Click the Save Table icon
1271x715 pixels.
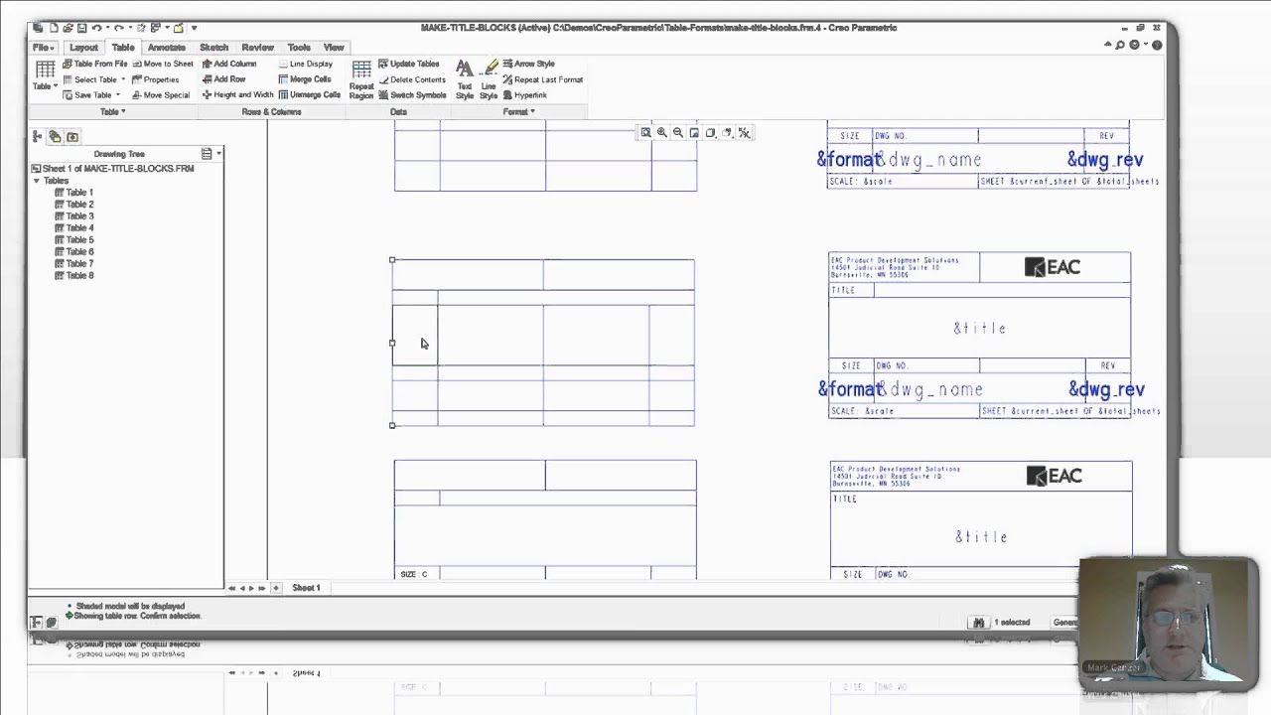pyautogui.click(x=68, y=95)
